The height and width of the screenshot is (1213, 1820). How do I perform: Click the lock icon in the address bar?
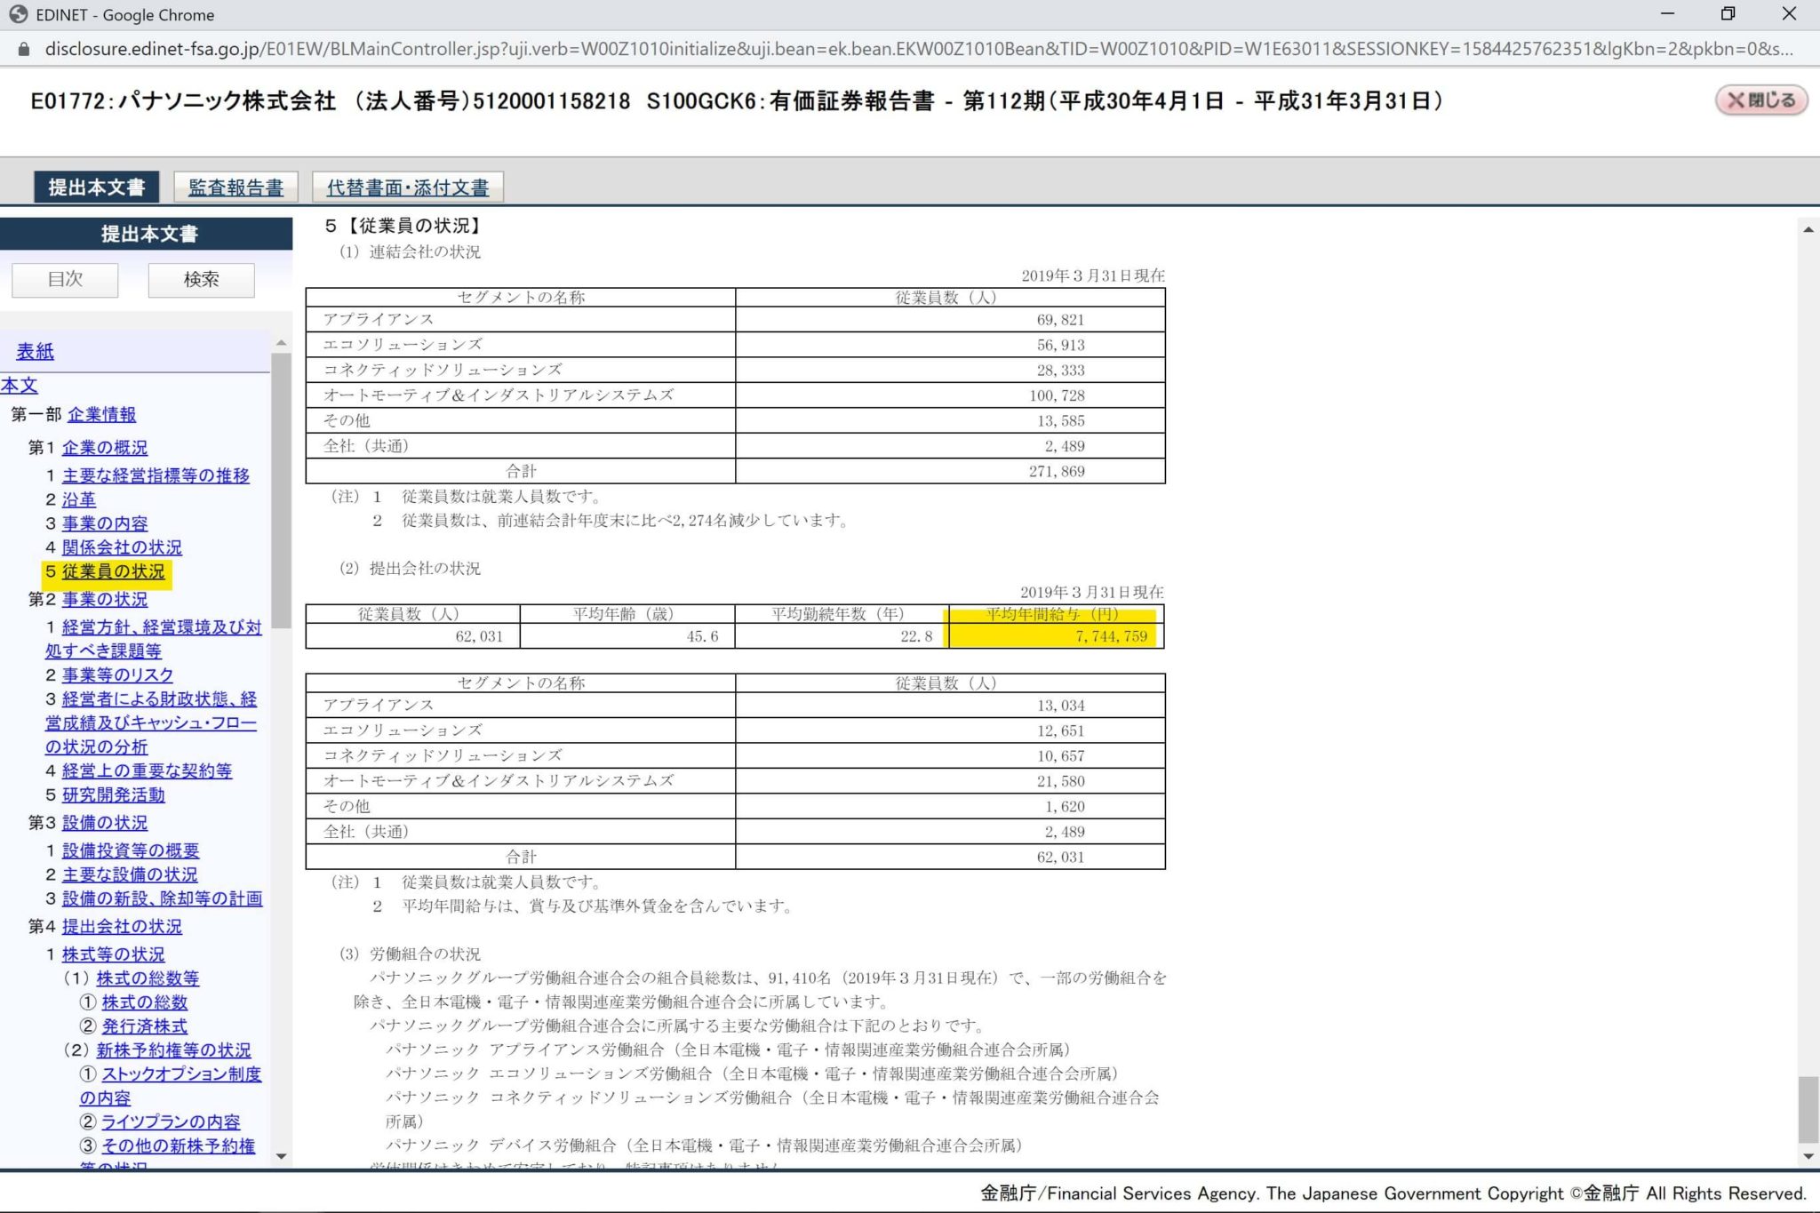(x=23, y=50)
